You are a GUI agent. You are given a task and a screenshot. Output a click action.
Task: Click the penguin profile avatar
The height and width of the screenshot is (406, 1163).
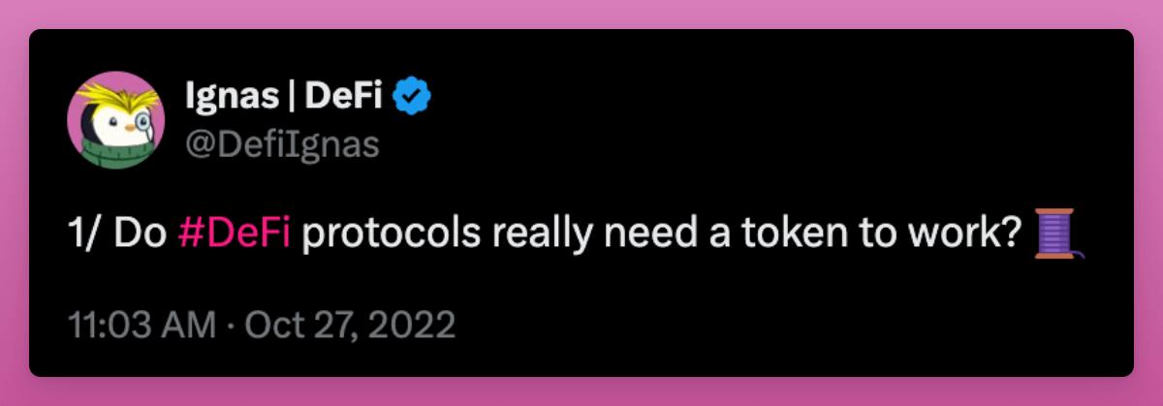[x=116, y=120]
